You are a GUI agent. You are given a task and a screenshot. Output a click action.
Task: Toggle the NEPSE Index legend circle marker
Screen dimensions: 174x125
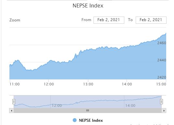[x=75, y=120]
